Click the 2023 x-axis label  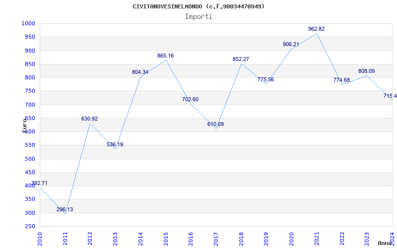coord(367,239)
